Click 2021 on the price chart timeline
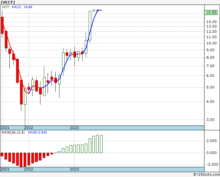 pos(5,128)
